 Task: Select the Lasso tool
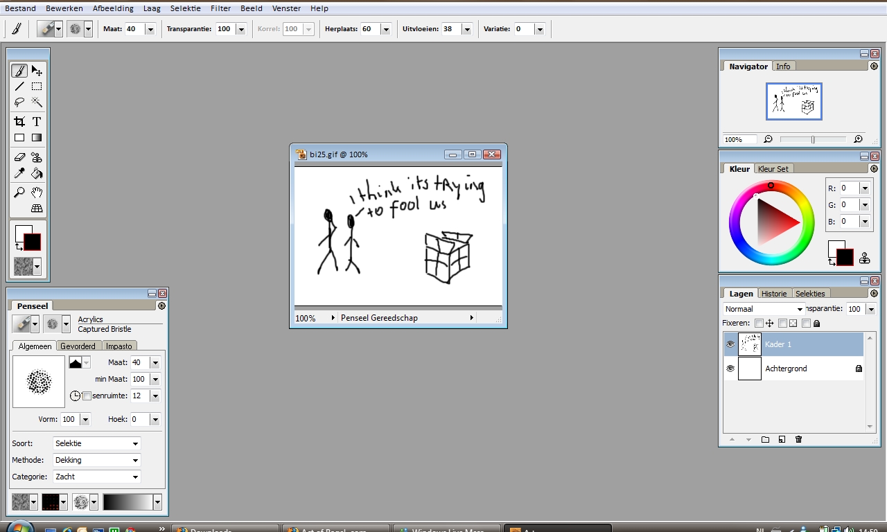coord(19,103)
